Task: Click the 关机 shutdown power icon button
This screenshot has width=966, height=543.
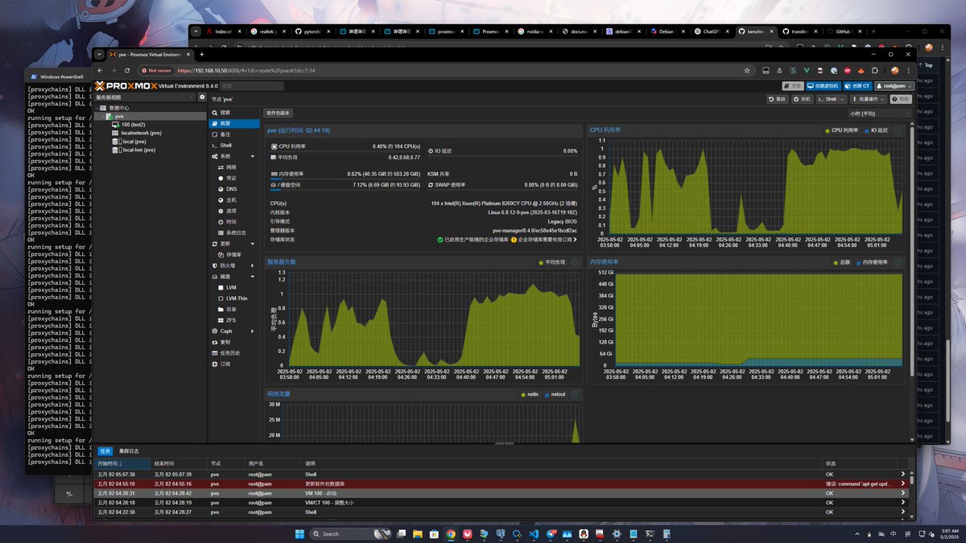Action: (x=803, y=99)
